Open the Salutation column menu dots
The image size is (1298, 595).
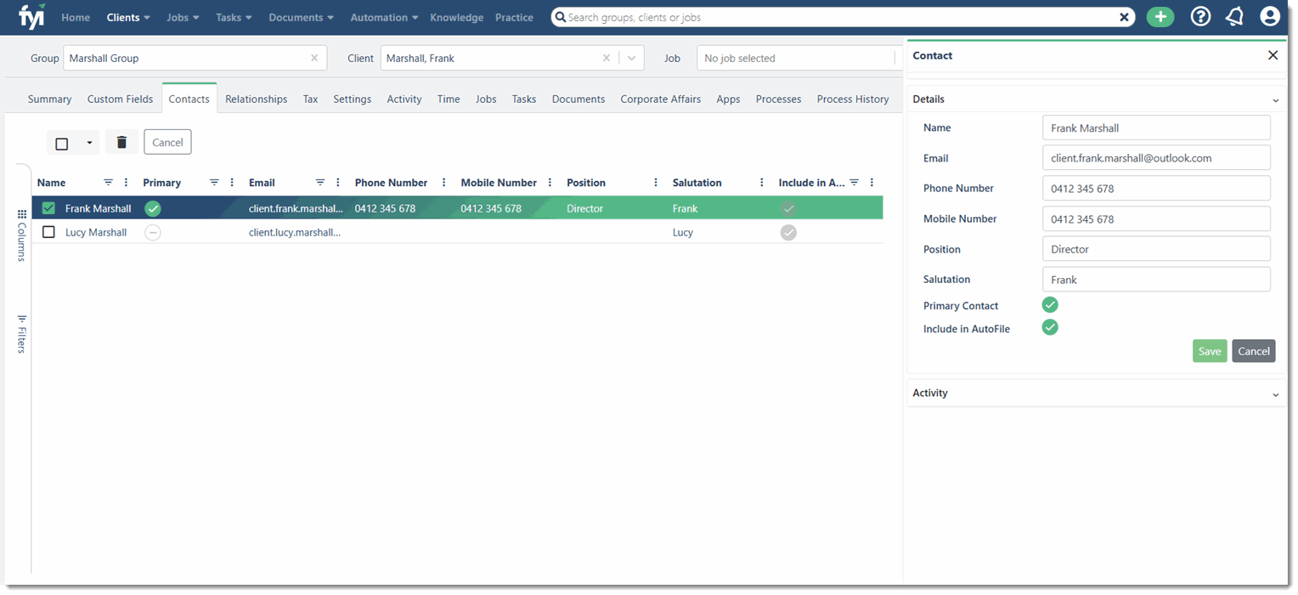click(x=762, y=183)
